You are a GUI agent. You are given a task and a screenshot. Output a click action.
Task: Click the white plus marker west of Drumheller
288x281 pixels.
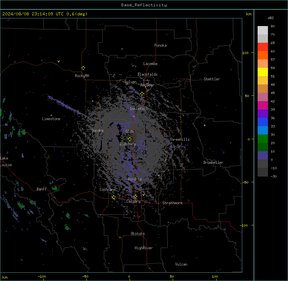pyautogui.click(x=204, y=125)
